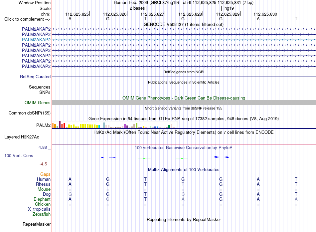The height and width of the screenshot is (232, 316).
Task: Click the Sequences track label
Action: pyautogui.click(x=40, y=87)
